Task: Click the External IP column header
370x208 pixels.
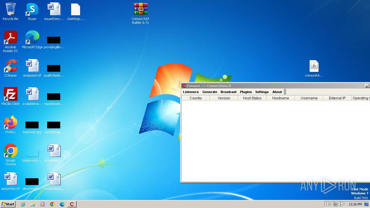Action: click(337, 98)
